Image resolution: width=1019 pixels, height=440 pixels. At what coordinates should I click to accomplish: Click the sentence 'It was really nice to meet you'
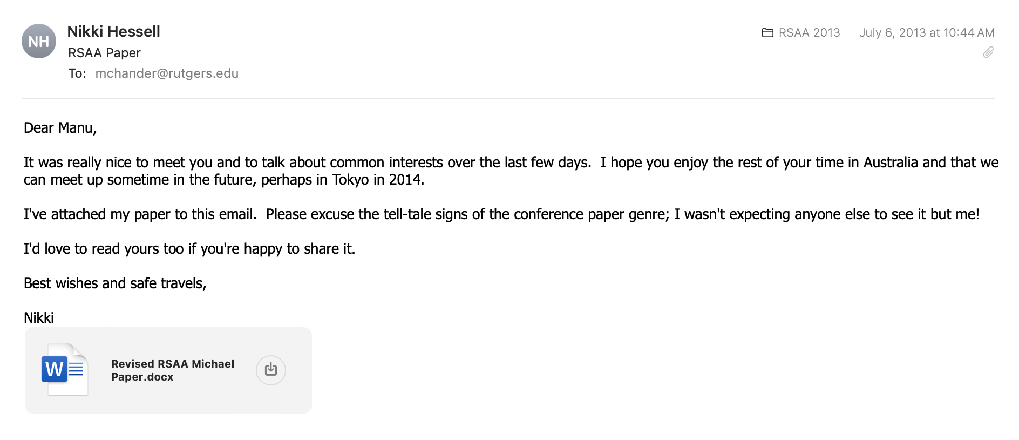point(307,163)
